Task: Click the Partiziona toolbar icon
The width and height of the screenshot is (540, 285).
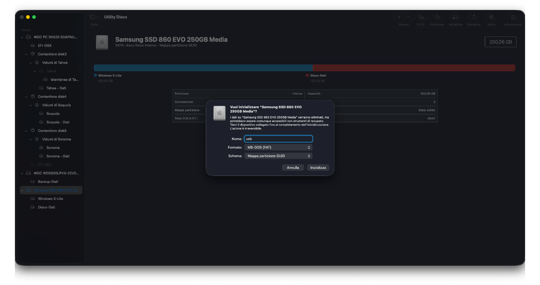Action: [x=436, y=17]
